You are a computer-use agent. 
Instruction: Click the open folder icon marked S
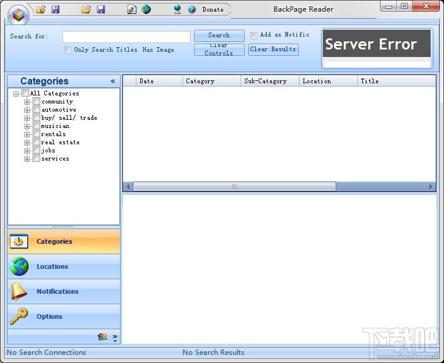point(41,9)
